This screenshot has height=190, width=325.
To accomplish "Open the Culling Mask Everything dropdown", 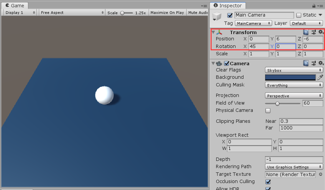I will (294, 85).
